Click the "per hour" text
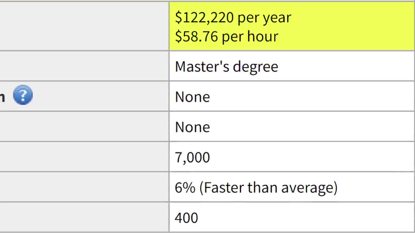The height and width of the screenshot is (233, 415). click(250, 36)
